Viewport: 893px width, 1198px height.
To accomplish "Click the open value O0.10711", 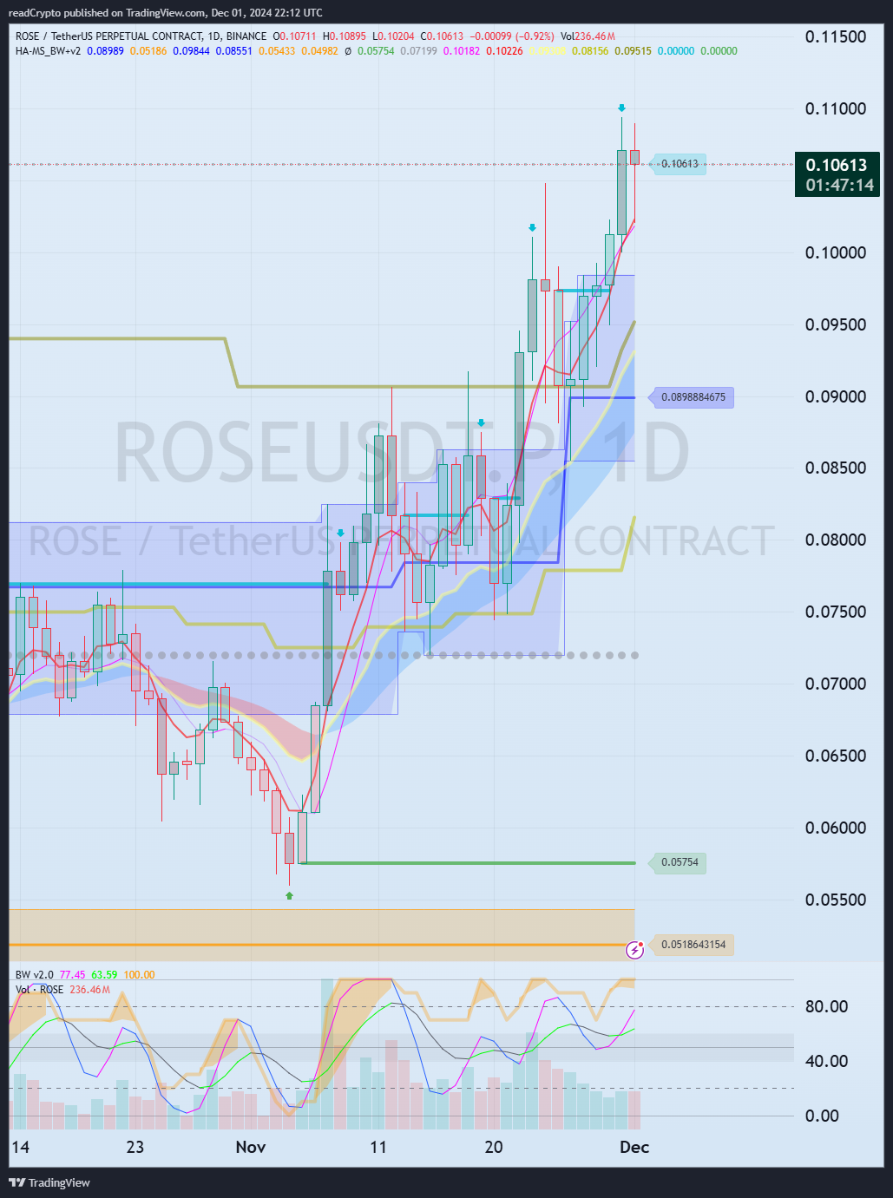I will pyautogui.click(x=295, y=36).
